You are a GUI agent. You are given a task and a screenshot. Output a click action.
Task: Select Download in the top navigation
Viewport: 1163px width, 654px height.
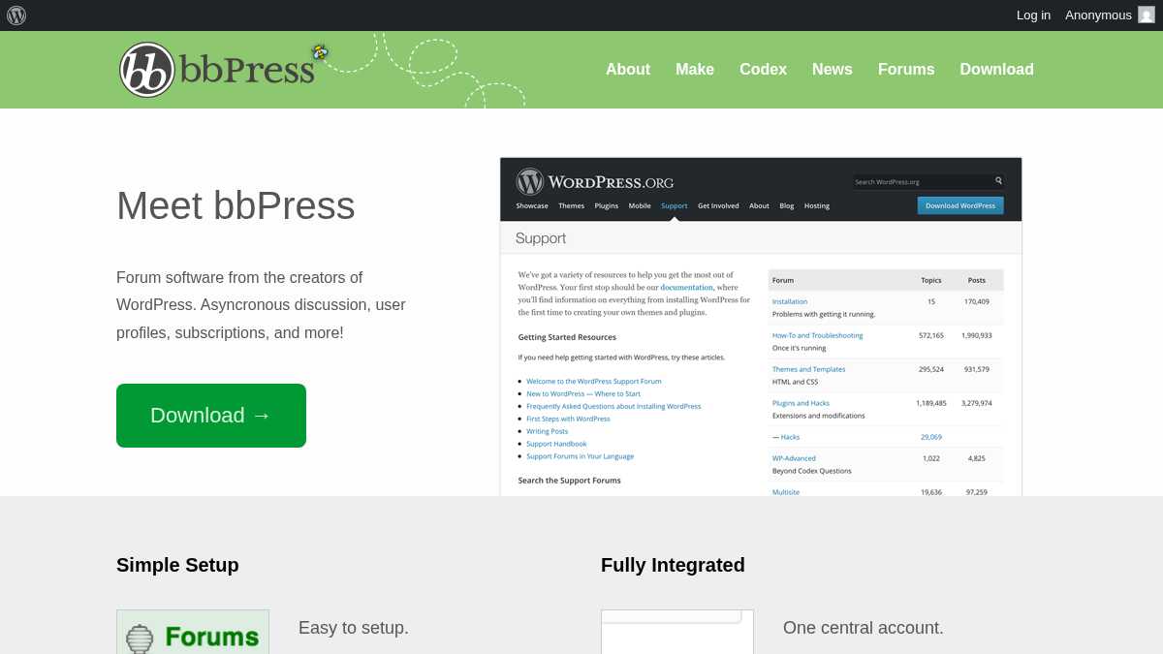[x=996, y=70]
